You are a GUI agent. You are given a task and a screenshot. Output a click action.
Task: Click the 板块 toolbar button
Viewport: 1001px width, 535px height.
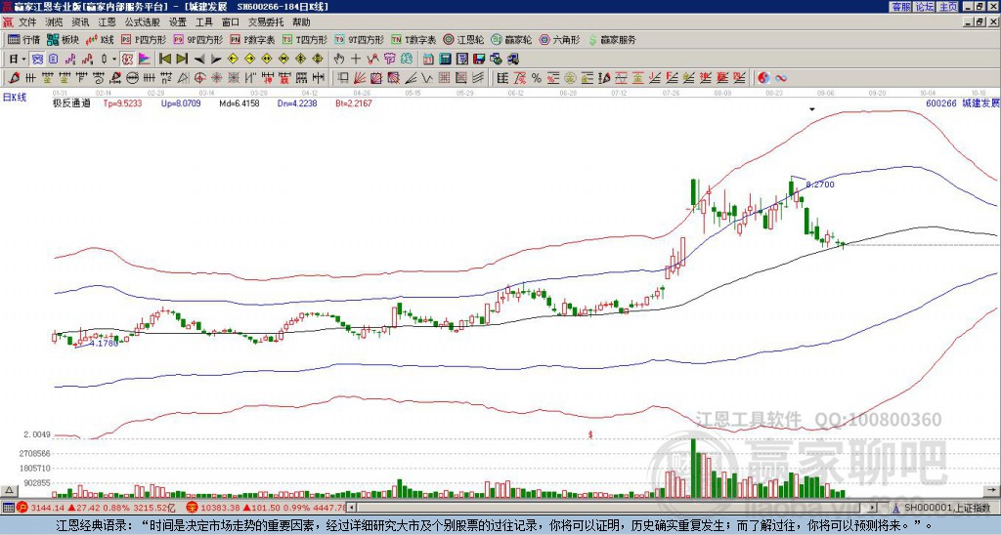63,39
